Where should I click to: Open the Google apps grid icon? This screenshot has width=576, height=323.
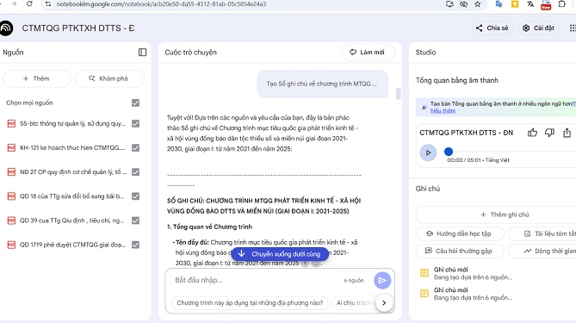tap(573, 28)
